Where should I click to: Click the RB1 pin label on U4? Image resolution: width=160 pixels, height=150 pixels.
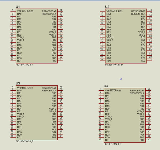pyautogui.click(x=142, y=106)
